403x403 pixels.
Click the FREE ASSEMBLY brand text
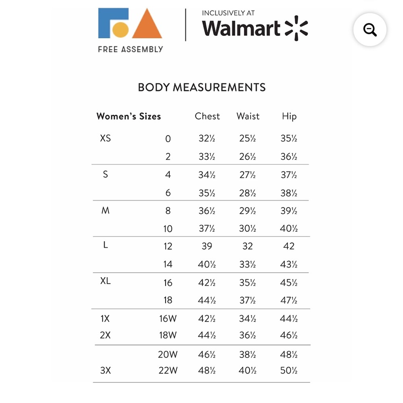click(x=131, y=49)
